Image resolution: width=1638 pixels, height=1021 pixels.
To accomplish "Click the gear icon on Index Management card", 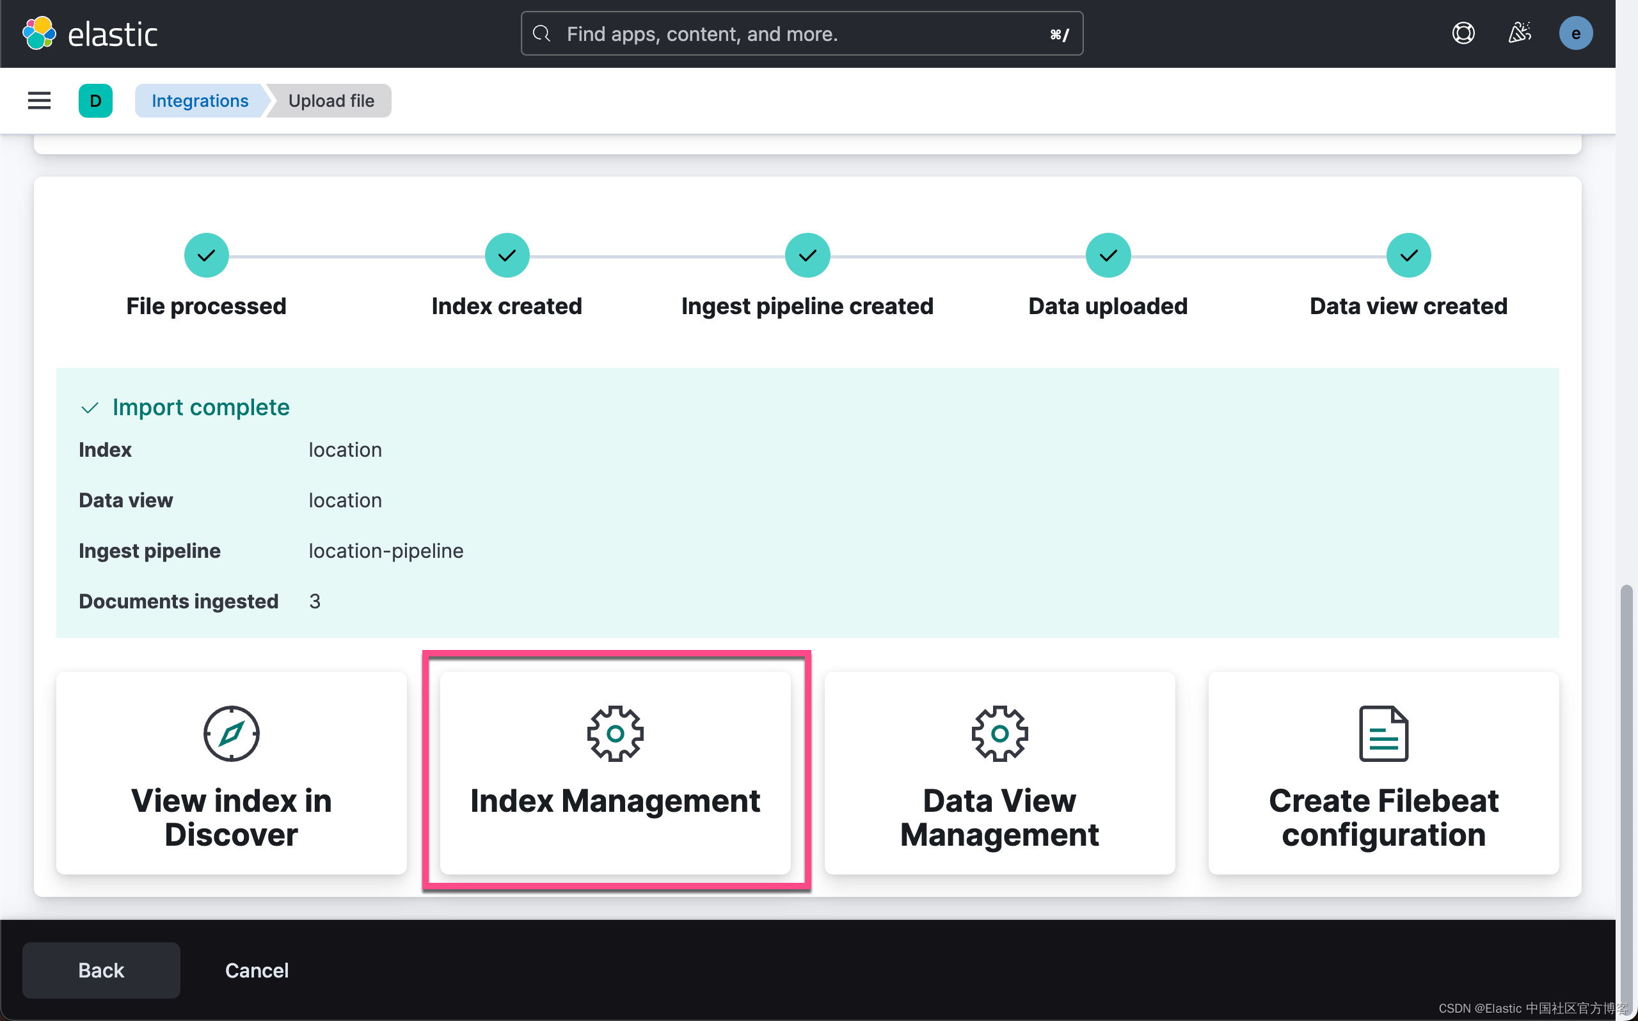I will 615,734.
